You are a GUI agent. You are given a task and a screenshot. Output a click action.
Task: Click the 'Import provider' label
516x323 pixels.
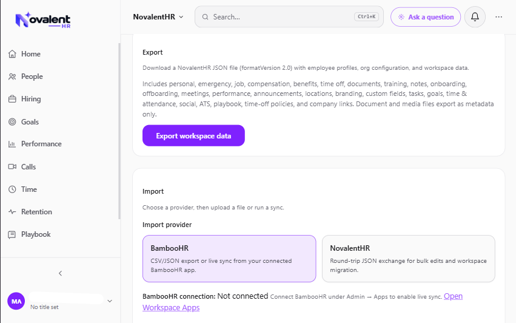[x=167, y=225]
